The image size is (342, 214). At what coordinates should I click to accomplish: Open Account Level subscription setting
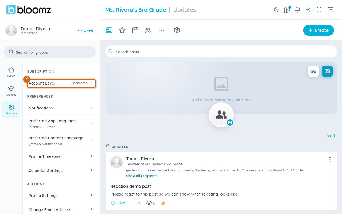tap(61, 83)
